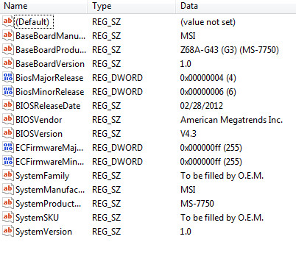Select the icon next to SystemVersion

pyautogui.click(x=7, y=231)
